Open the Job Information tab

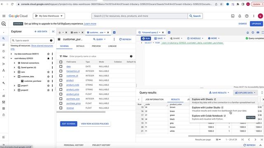154,99
